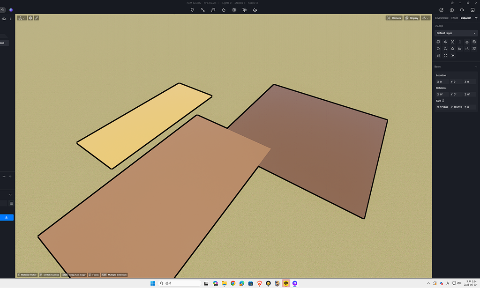Toggle the Display settings button
This screenshot has width=480, height=288.
click(412, 18)
